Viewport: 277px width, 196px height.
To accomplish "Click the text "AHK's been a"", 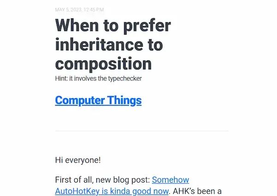I will coord(197,191).
